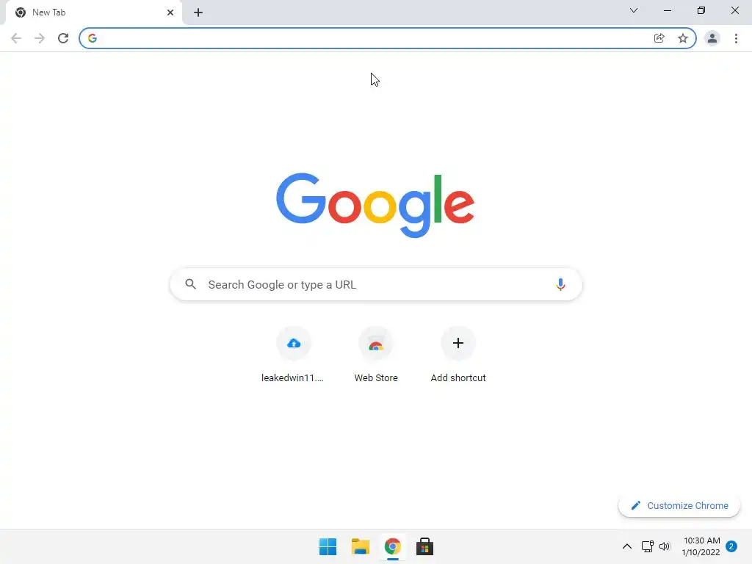Share this page icon in address bar
The image size is (752, 564).
[659, 38]
